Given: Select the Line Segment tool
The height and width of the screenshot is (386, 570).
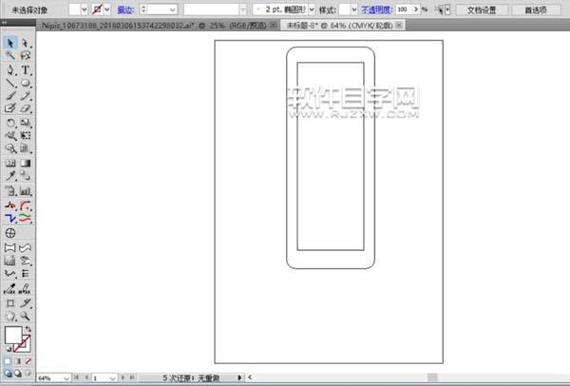Looking at the screenshot, I should pyautogui.click(x=10, y=83).
